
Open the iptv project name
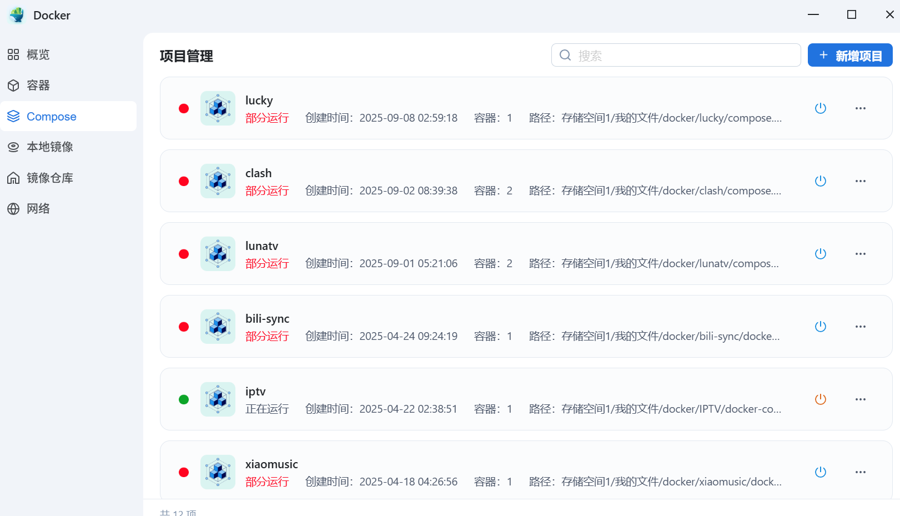pyautogui.click(x=255, y=392)
